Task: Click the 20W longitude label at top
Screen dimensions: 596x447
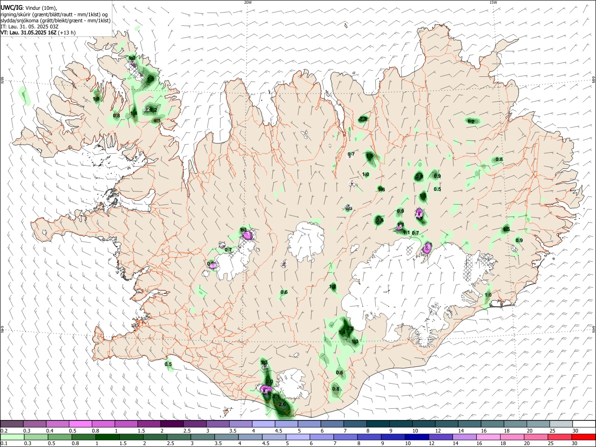Action: pos(248,2)
